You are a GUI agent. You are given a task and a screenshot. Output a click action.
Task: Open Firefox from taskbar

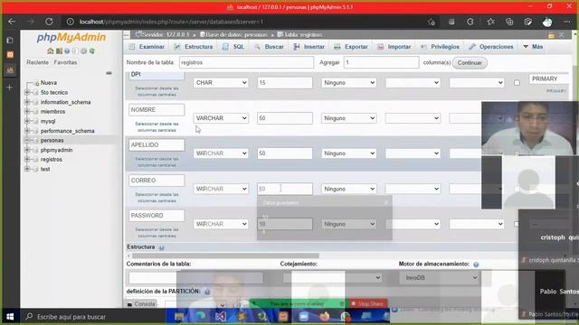pyautogui.click(x=324, y=316)
